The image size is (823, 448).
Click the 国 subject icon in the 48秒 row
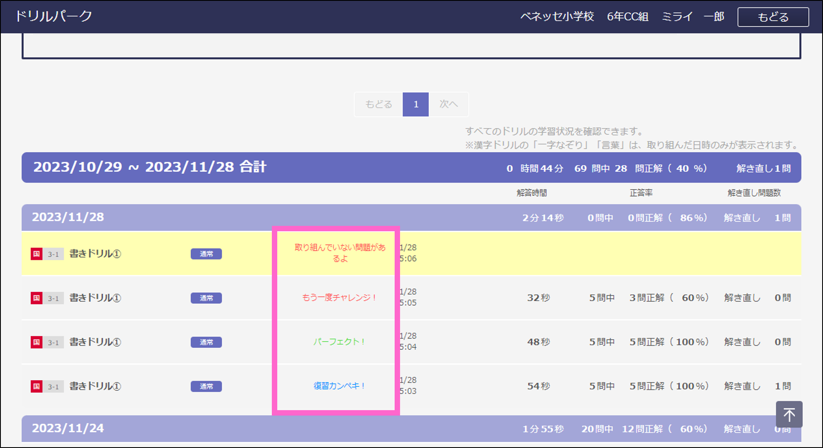click(37, 342)
